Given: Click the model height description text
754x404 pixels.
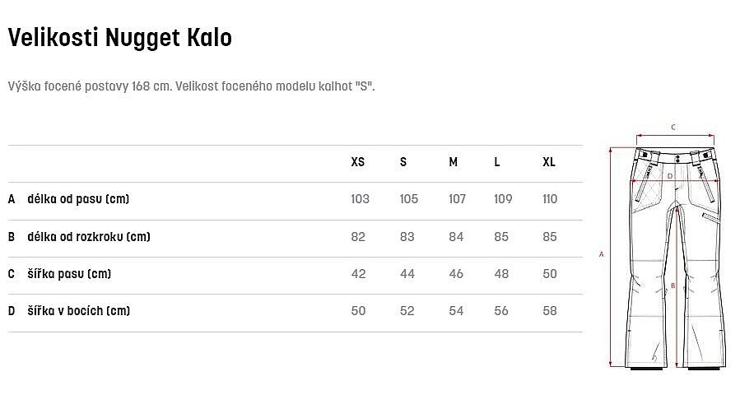Looking at the screenshot, I should (192, 86).
